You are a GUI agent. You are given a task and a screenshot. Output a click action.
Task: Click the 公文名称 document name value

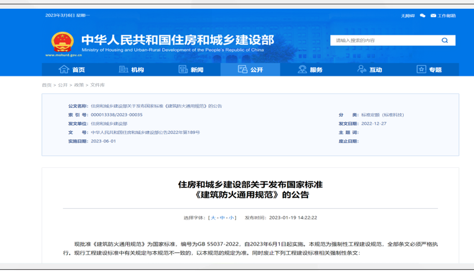tap(157, 106)
